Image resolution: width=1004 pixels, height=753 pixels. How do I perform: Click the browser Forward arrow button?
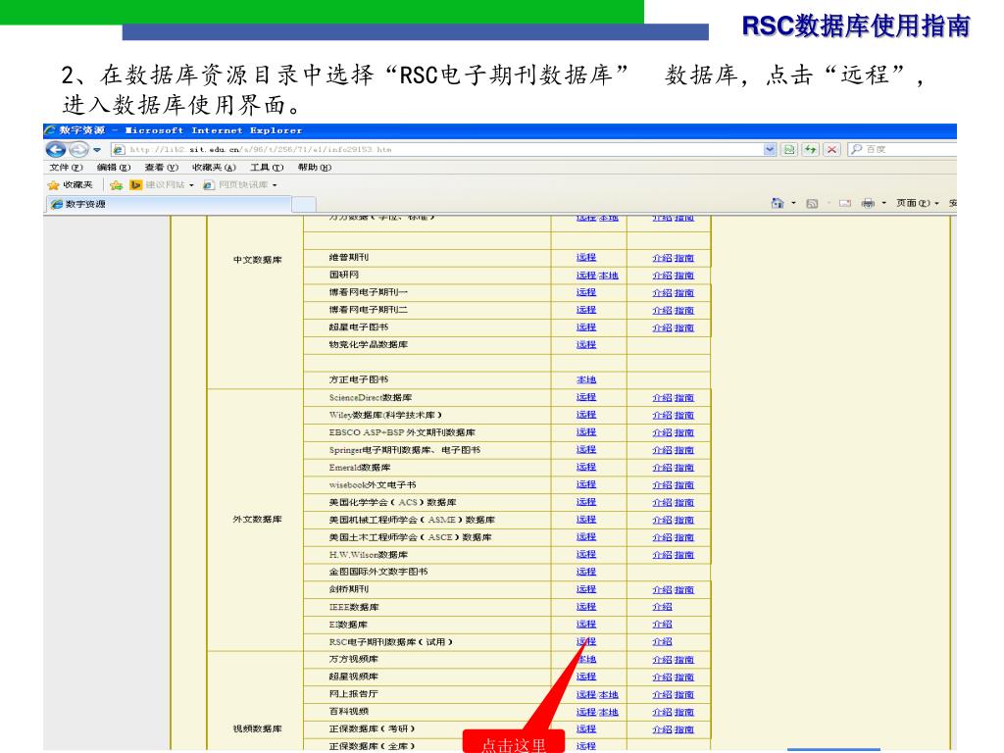click(x=78, y=149)
